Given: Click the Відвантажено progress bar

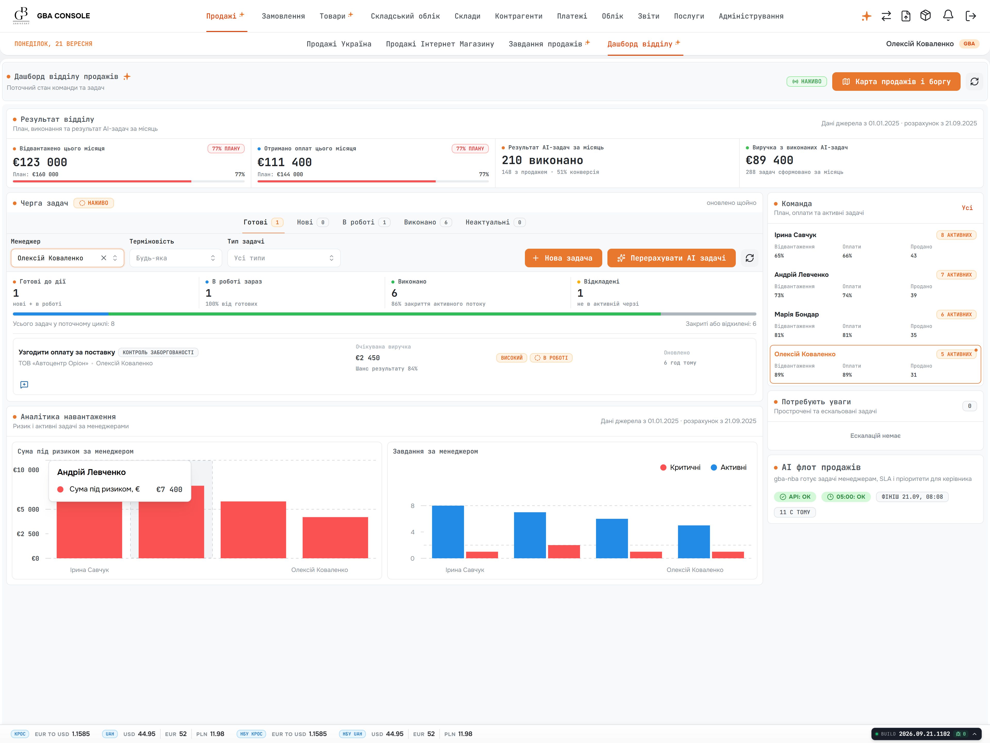Looking at the screenshot, I should pyautogui.click(x=128, y=181).
